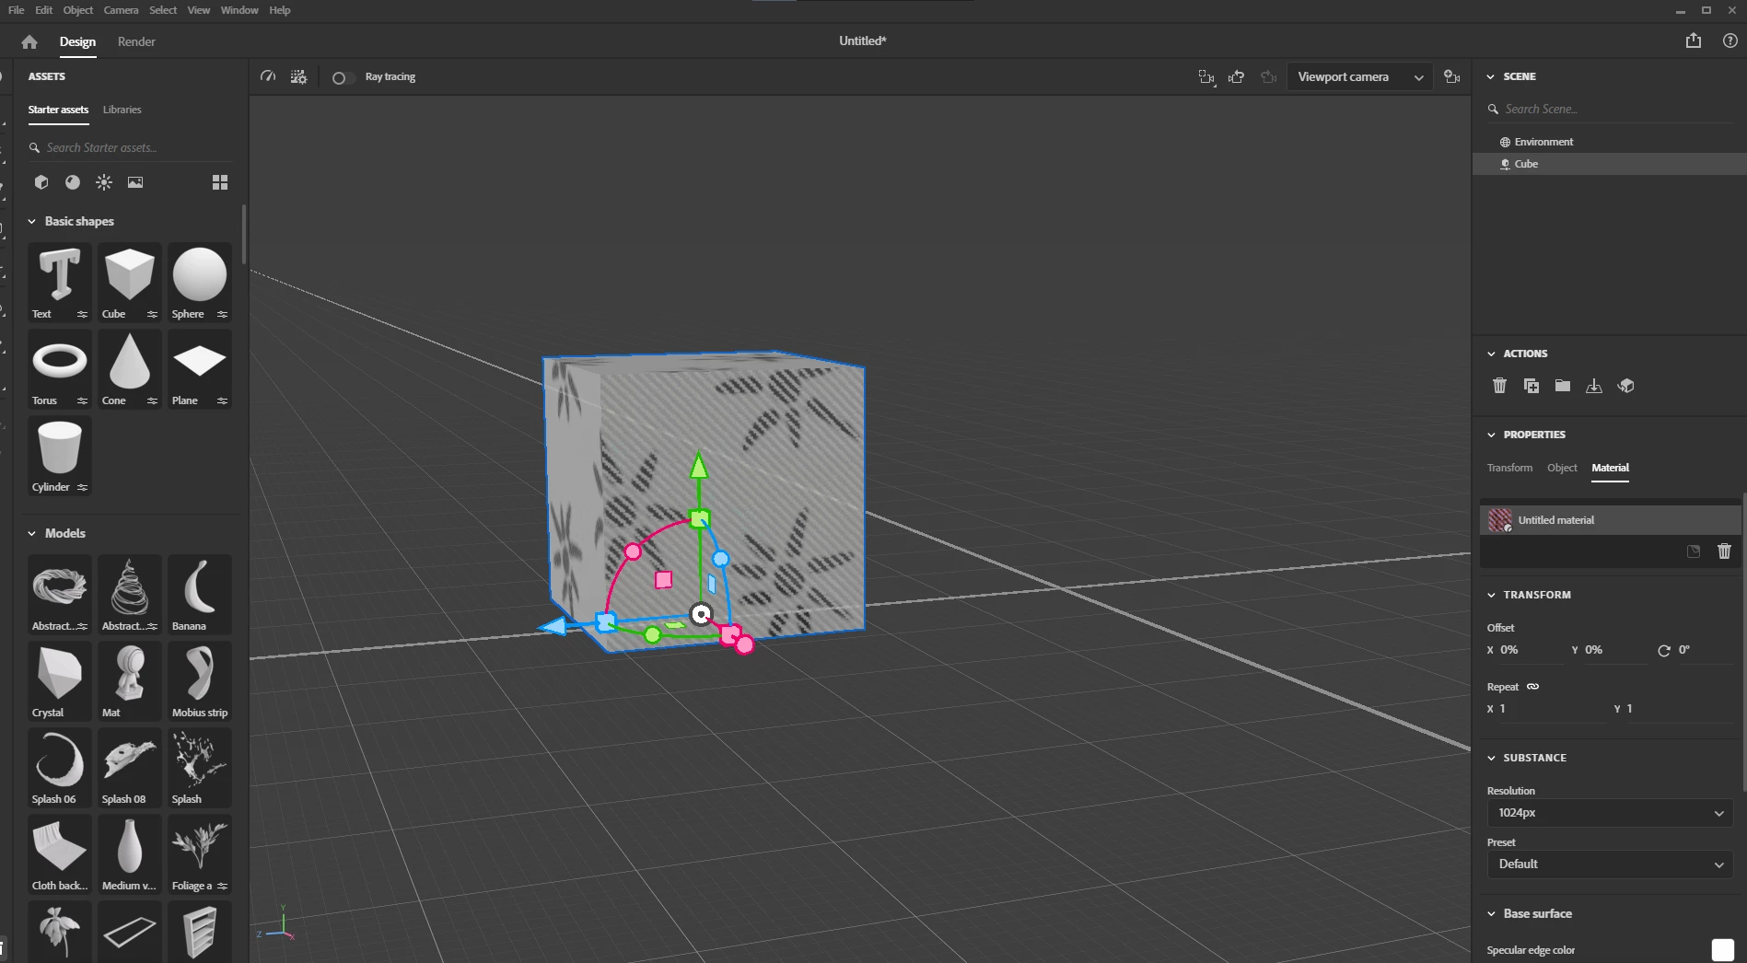1747x963 pixels.
Task: Add the Cone shape thumbnail
Action: pos(130,368)
